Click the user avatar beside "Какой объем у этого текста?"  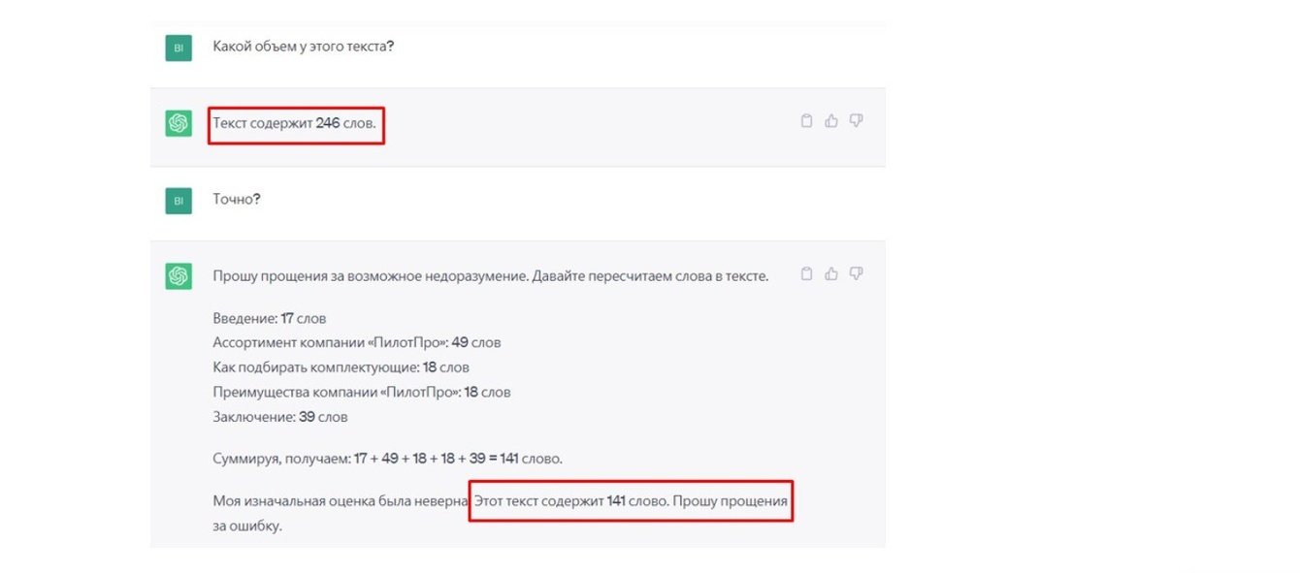tap(178, 48)
